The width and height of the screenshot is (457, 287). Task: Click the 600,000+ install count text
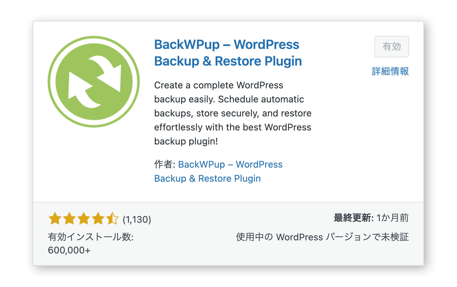[69, 250]
